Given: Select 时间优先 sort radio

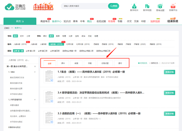Looking at the screenshot, I should coord(143,63).
